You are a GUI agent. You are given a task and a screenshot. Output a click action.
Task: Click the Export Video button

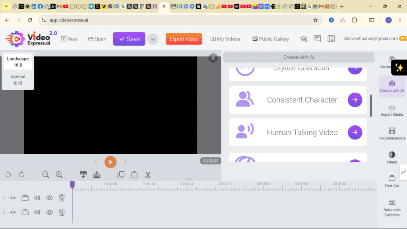pos(184,39)
